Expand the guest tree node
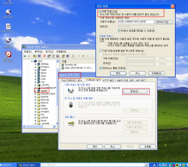This screenshot has width=188, height=167. click(35, 91)
